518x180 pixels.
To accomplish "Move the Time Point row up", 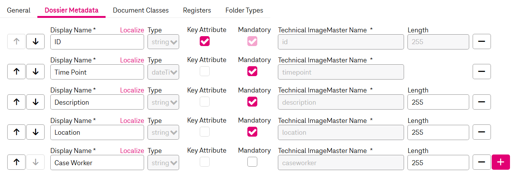I will click(16, 72).
